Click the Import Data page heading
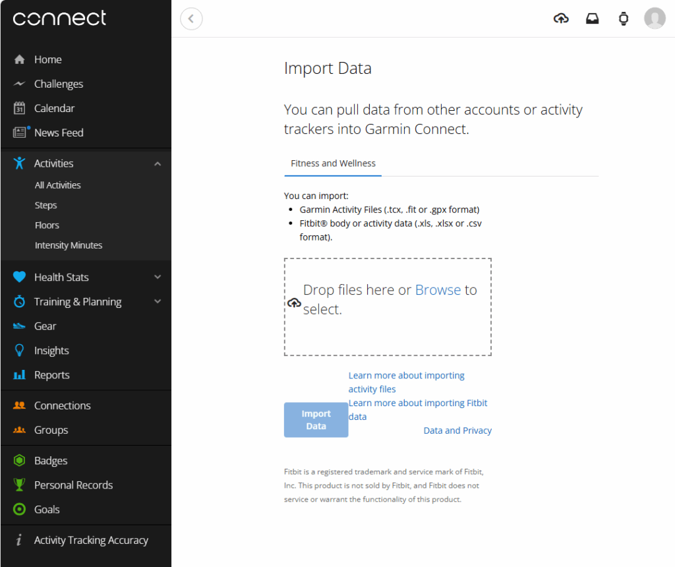This screenshot has height=567, width=675. [x=328, y=69]
